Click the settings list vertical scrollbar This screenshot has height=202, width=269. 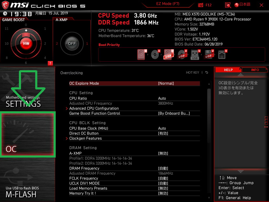(209, 116)
